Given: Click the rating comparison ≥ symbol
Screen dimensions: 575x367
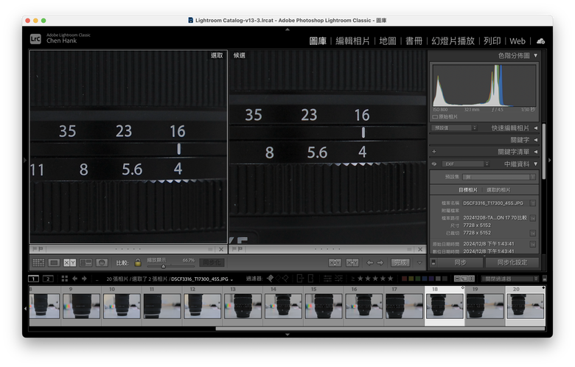Looking at the screenshot, I should pos(353,279).
